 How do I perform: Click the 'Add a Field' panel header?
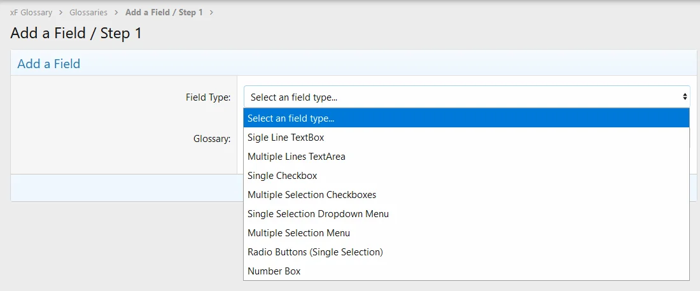[x=48, y=64]
